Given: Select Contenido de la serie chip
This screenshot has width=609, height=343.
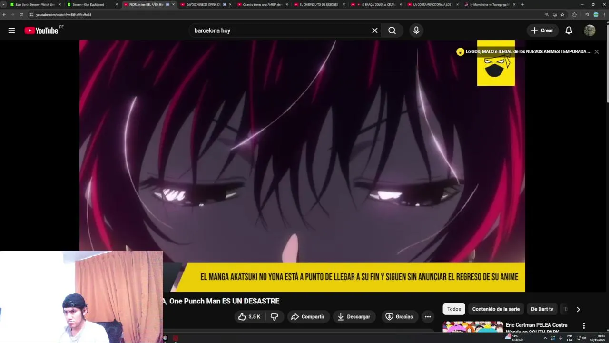Looking at the screenshot, I should pyautogui.click(x=496, y=309).
